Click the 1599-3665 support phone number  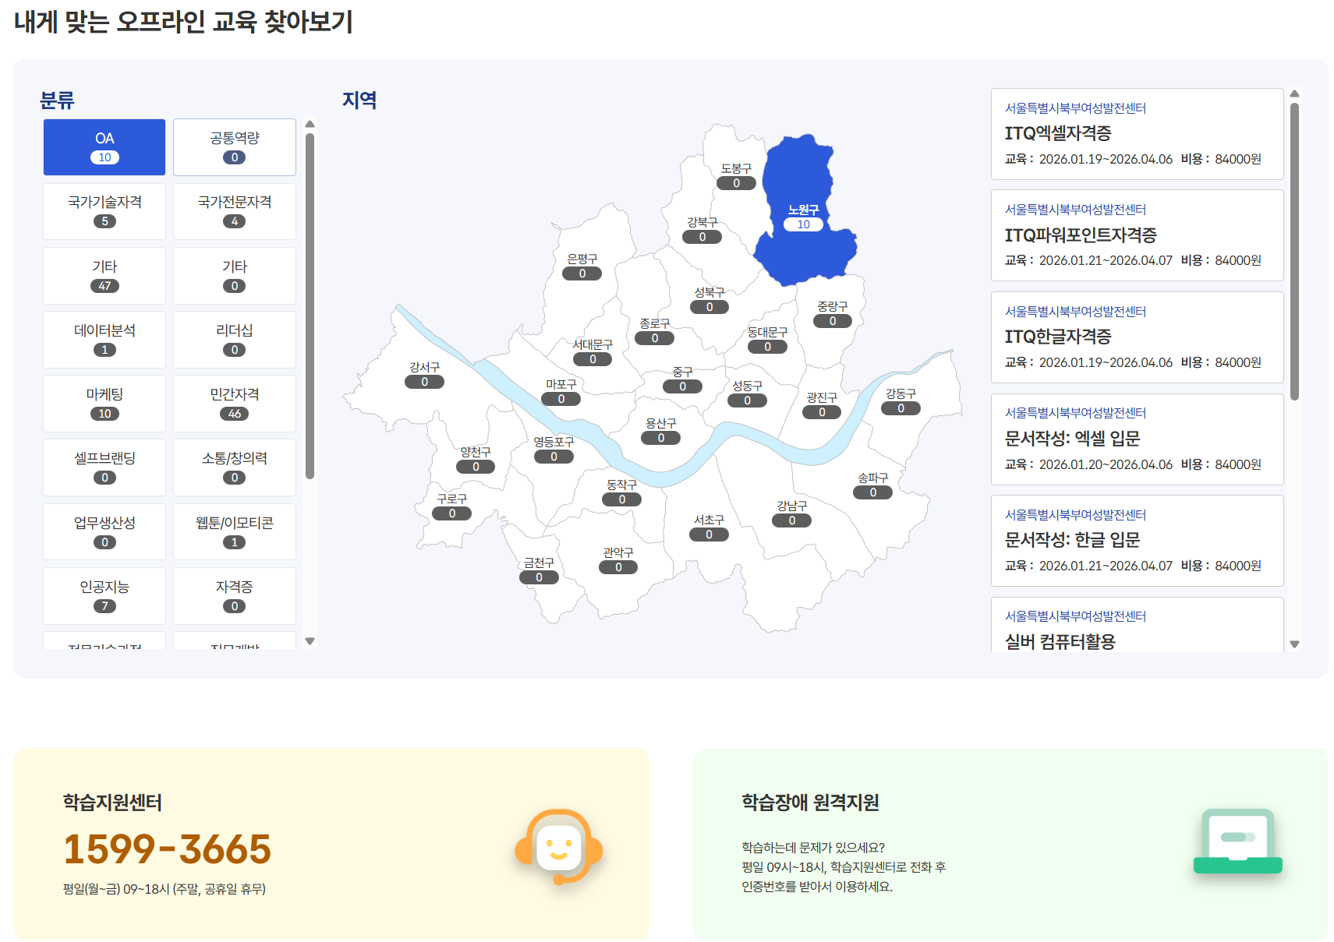pyautogui.click(x=167, y=849)
